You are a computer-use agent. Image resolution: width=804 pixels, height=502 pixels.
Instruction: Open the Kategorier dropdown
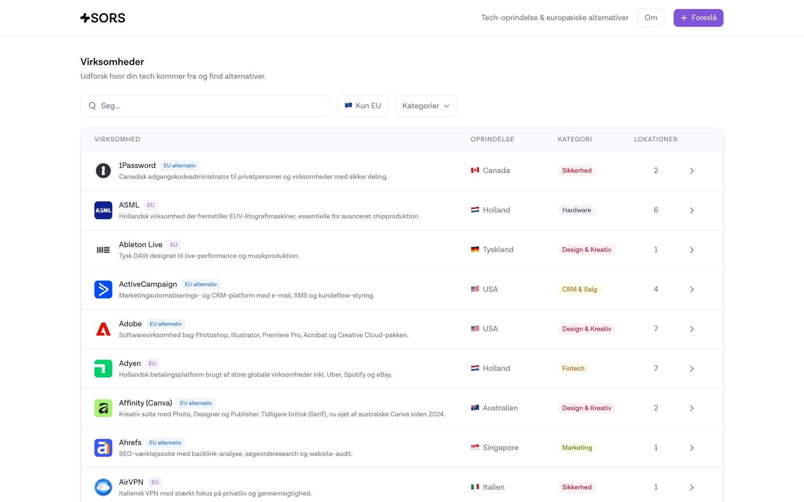(x=426, y=106)
